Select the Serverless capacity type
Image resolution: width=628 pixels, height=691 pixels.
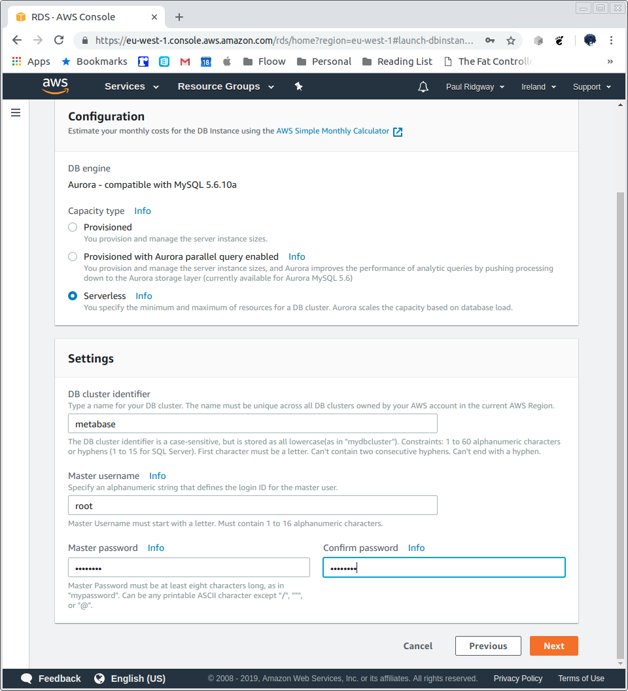[x=73, y=296]
